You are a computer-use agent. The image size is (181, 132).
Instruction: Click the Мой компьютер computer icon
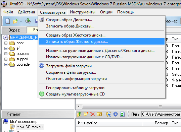coord(6,121)
